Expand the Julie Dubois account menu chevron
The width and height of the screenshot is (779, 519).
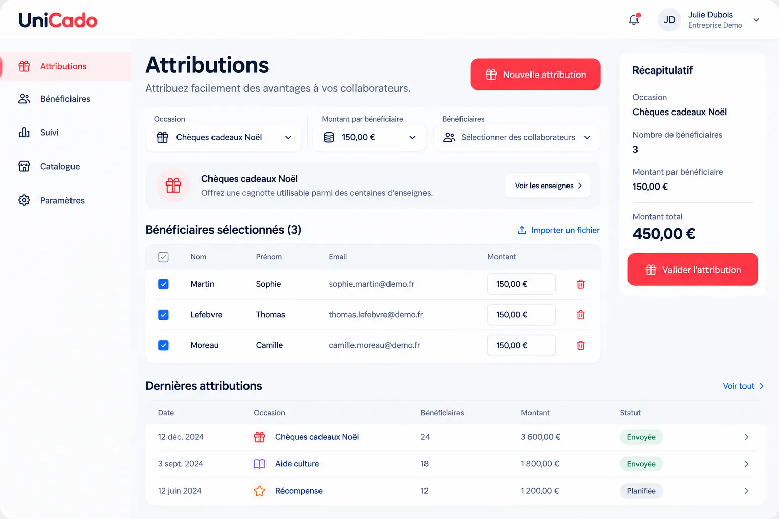(x=756, y=20)
